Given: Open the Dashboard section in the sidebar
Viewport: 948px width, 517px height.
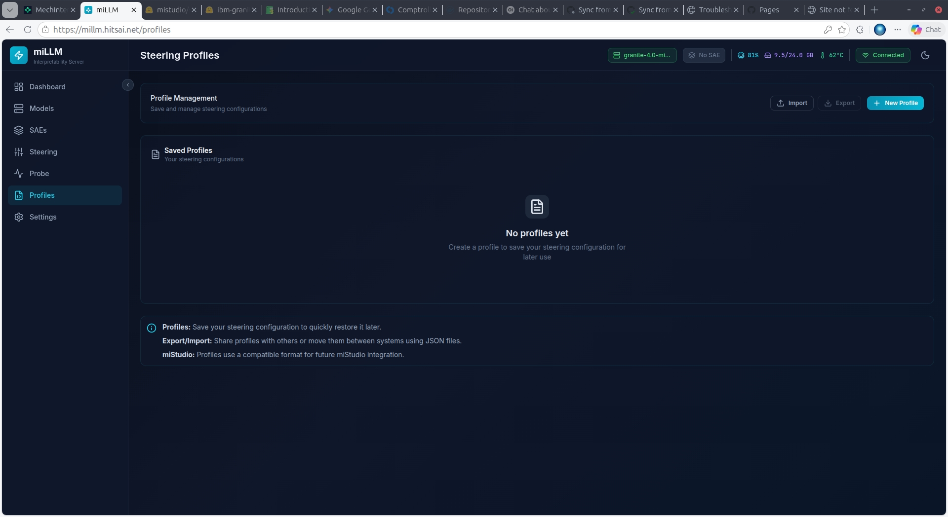Looking at the screenshot, I should (x=48, y=87).
